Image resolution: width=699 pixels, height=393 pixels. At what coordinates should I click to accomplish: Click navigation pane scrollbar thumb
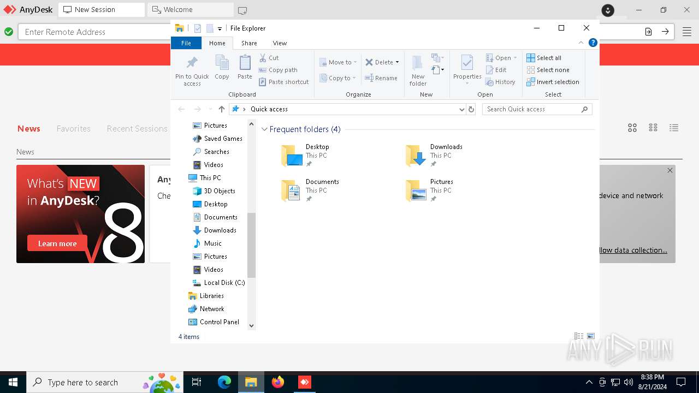coord(251,245)
